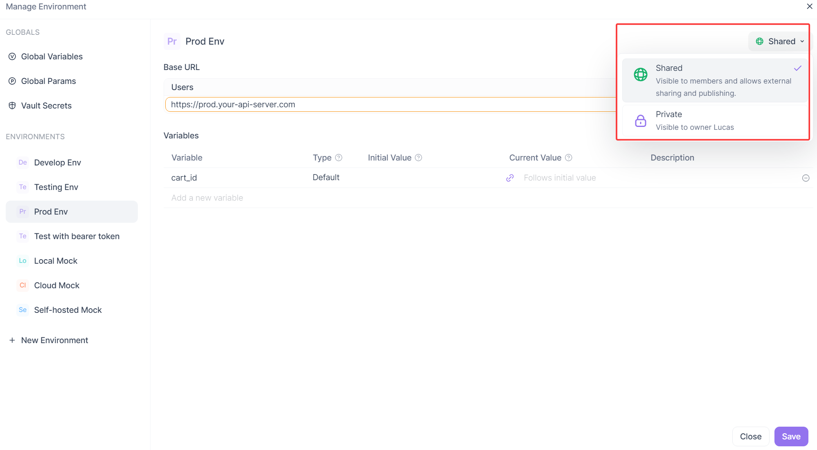Click the Vault Secrets shield icon
Screen dimensions: 817x450
pyautogui.click(x=12, y=106)
